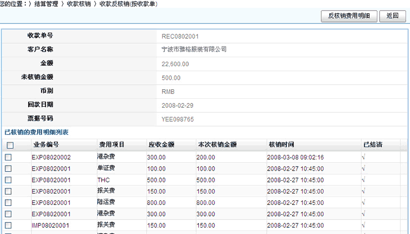Sort by 业务编号 column header
The height and width of the screenshot is (234, 410).
45,145
